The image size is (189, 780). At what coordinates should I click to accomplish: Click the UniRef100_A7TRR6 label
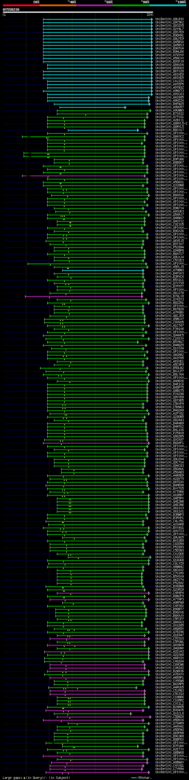(170, 492)
